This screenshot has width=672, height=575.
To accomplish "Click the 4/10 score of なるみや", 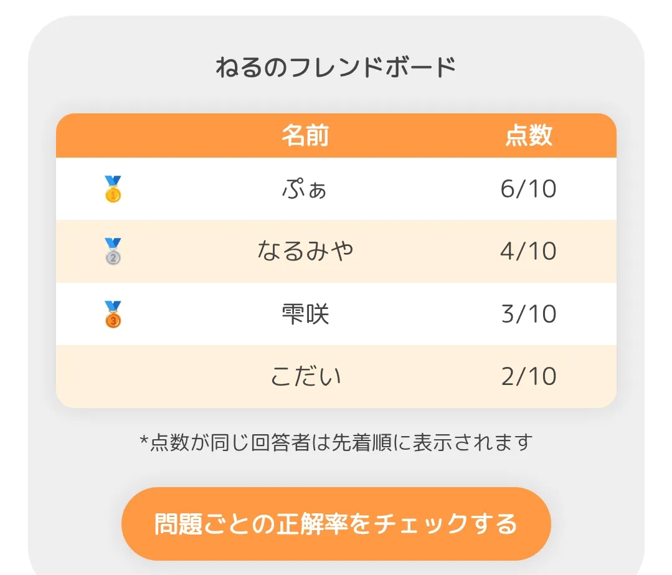I will tap(528, 251).
